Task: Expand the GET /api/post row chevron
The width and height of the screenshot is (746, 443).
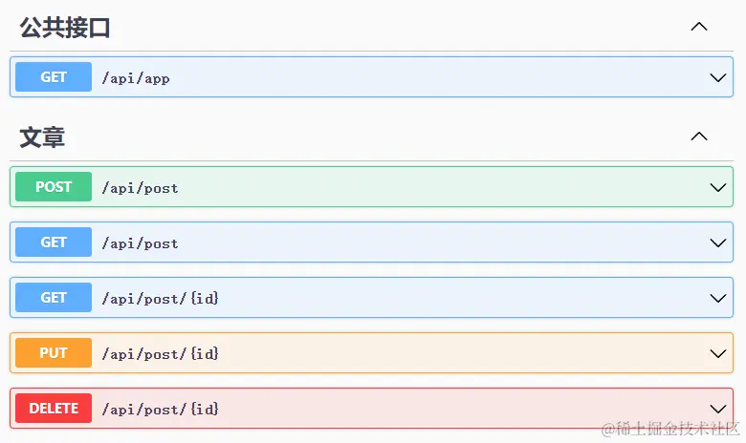Action: pos(719,243)
